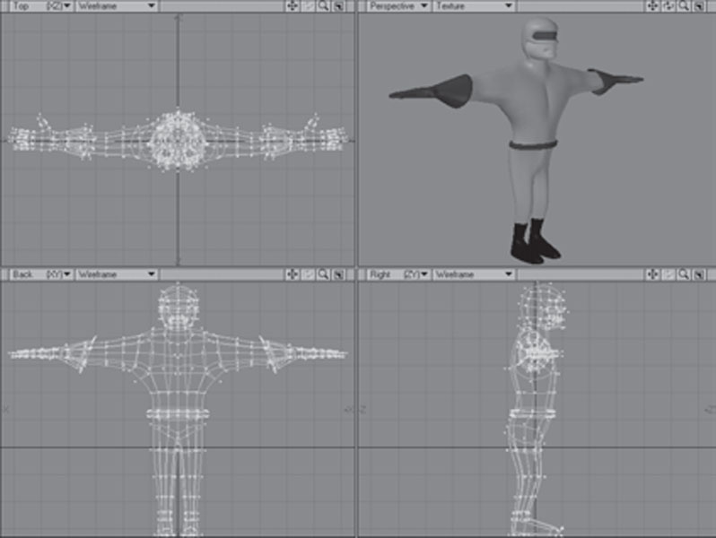
Task: Maximize the Top viewport
Action: pyautogui.click(x=338, y=6)
